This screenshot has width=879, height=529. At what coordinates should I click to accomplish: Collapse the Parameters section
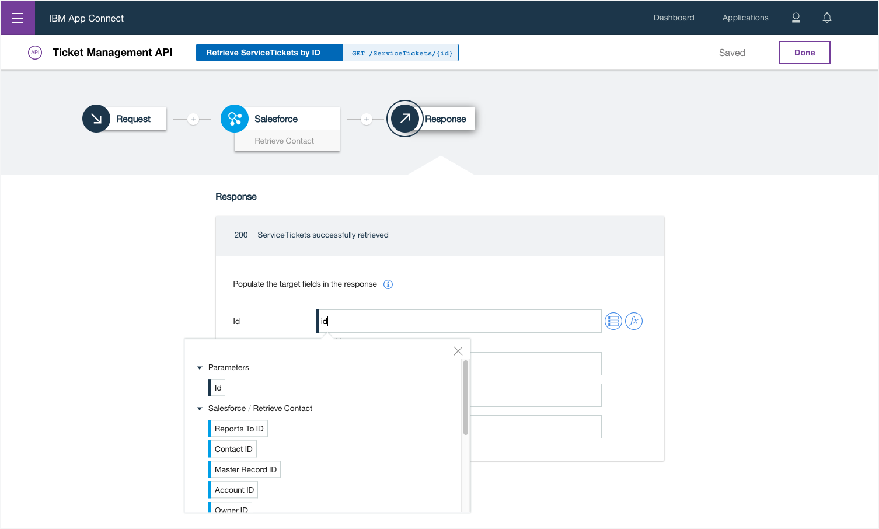pos(200,368)
